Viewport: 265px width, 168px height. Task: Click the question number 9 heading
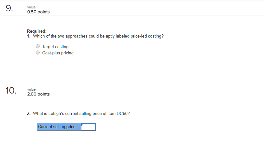[9, 8]
